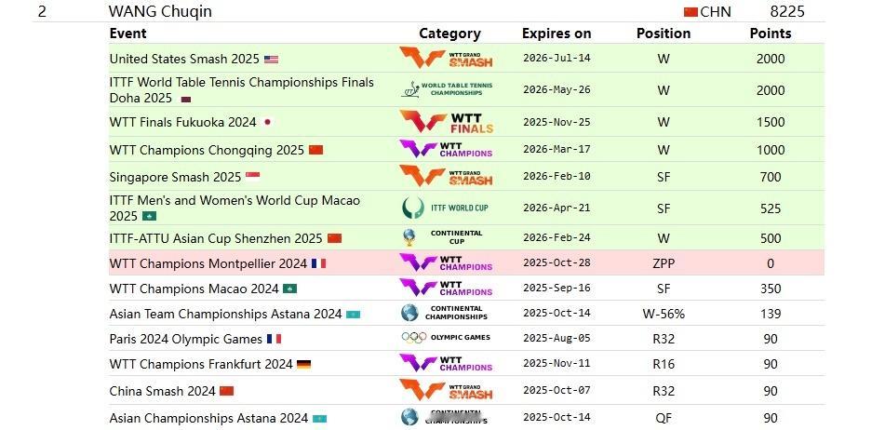Viewport: 885px width, 430px height.
Task: Click the ITTF World Cup logo
Action: coord(446,208)
